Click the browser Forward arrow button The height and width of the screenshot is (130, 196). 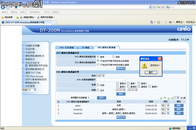[x=8, y=7]
